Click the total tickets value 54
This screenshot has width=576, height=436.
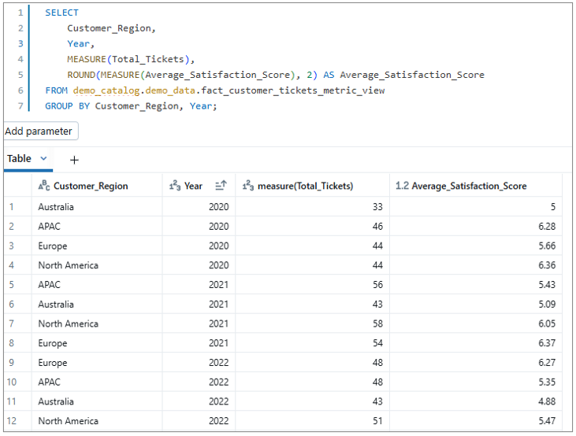(377, 343)
